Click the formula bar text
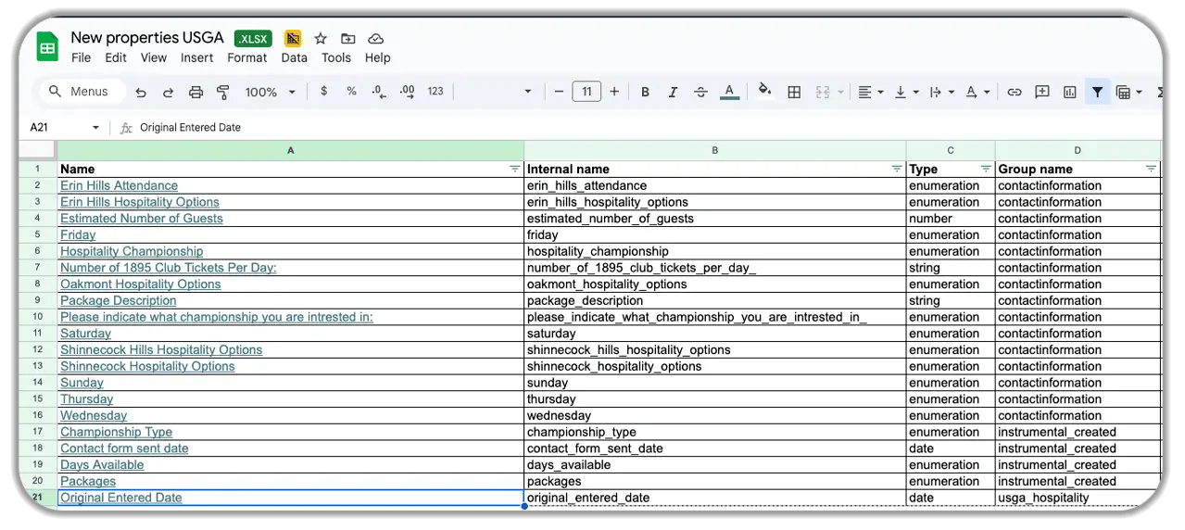The height and width of the screenshot is (530, 1185). coord(191,128)
